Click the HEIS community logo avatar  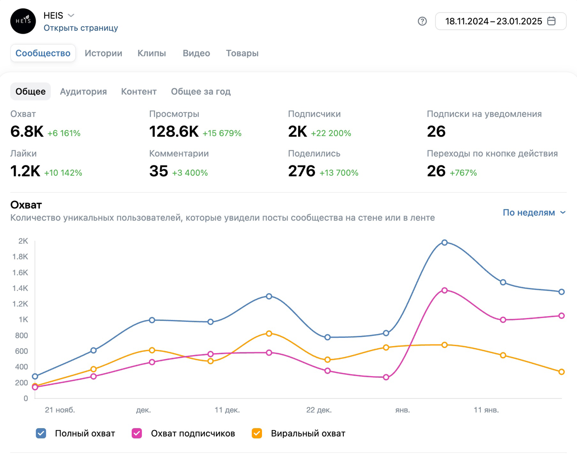pos(23,21)
